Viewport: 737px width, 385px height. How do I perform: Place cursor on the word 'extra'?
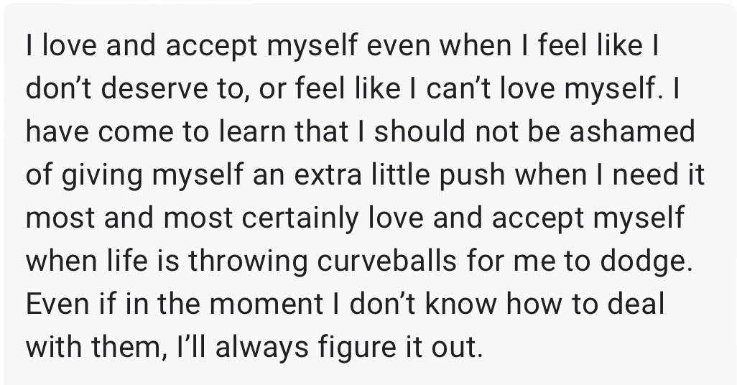pyautogui.click(x=328, y=175)
